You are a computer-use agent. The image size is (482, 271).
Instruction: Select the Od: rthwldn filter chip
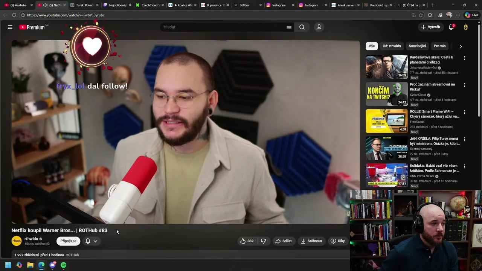pos(392,46)
